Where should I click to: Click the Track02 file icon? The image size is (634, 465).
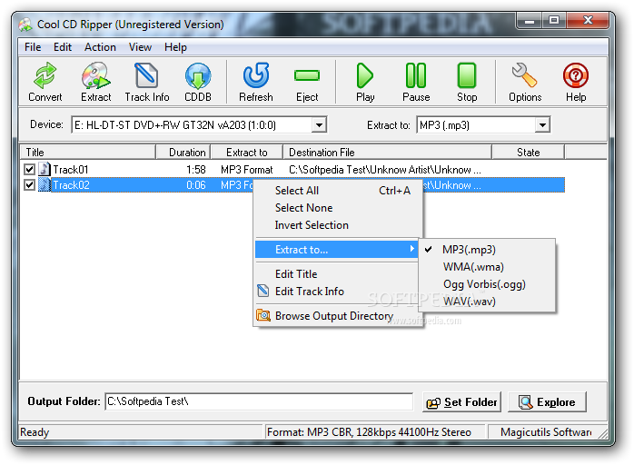45,184
